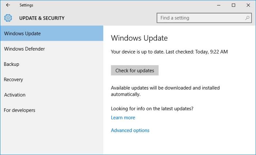This screenshot has height=155, width=256.
Task: Open the Advanced options link
Action: [x=130, y=130]
